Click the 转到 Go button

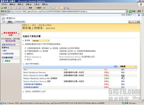132,11
